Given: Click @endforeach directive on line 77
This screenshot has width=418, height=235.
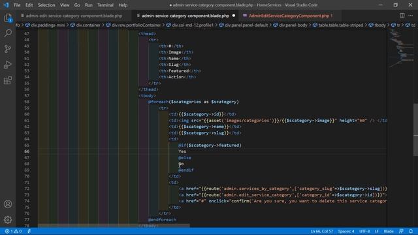Looking at the screenshot, I should tap(162, 219).
